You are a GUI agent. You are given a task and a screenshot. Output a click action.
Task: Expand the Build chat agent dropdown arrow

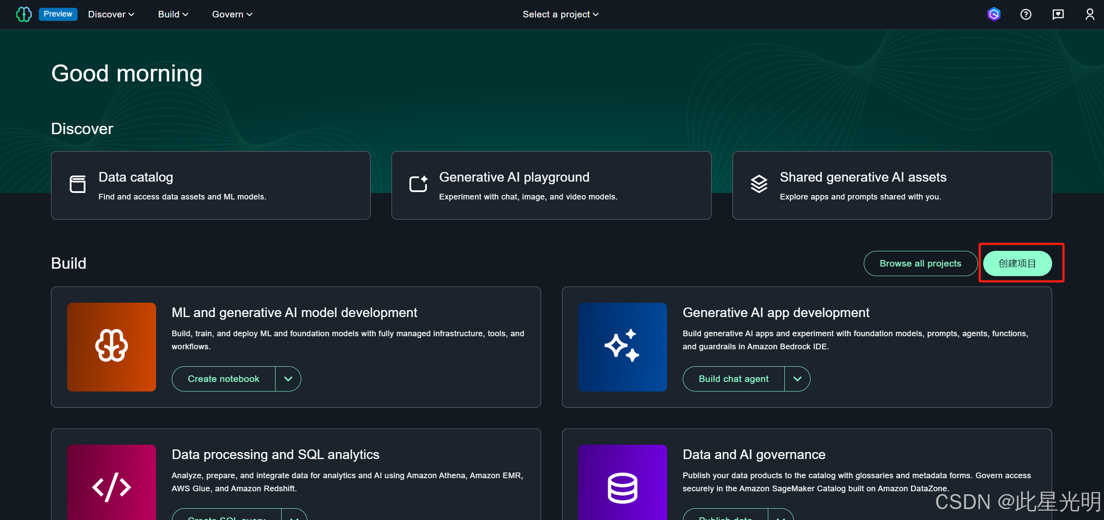[797, 379]
